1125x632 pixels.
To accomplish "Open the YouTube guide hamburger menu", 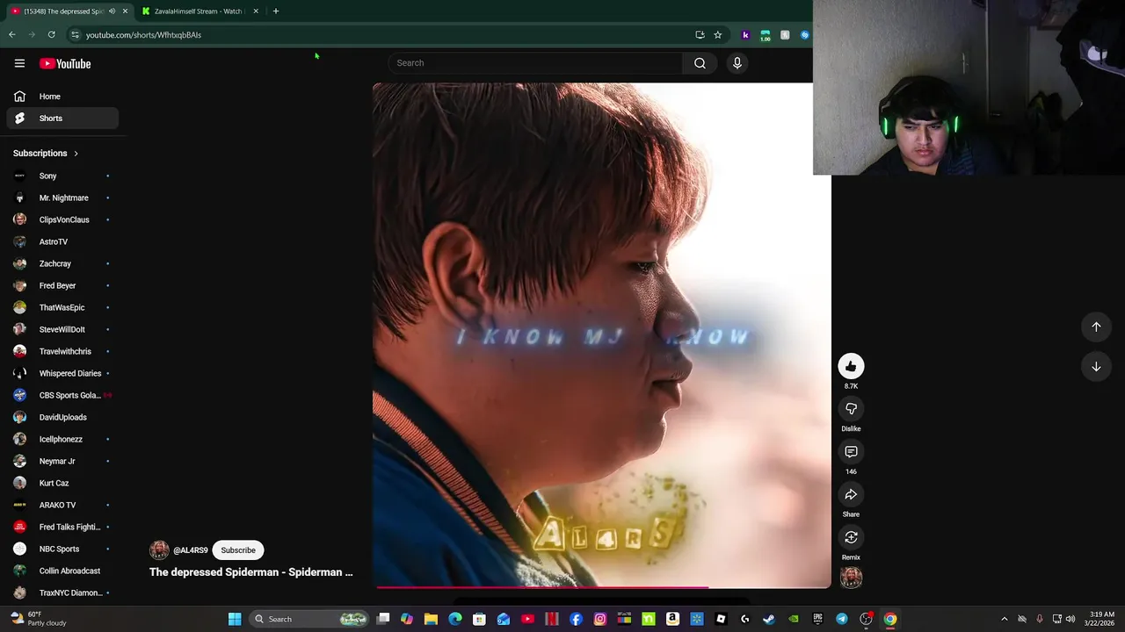I will coord(19,63).
